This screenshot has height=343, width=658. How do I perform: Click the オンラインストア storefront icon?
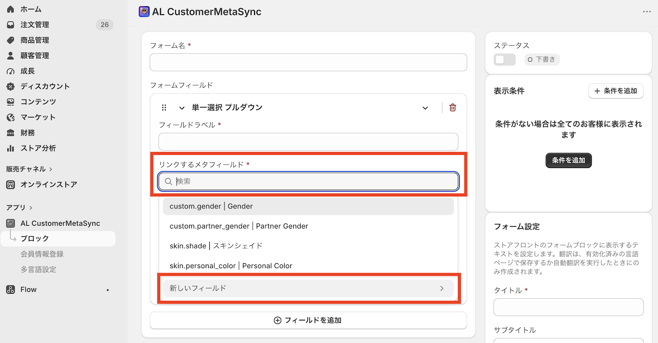[x=11, y=185]
